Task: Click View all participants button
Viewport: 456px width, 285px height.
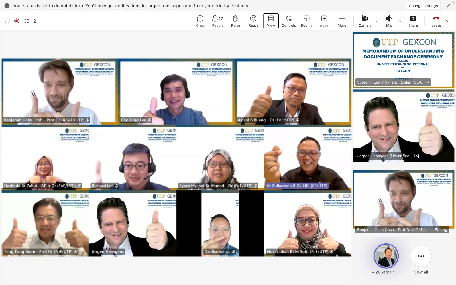Action: coord(421,256)
